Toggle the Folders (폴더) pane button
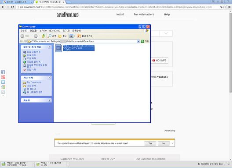Screen dimensions: 233x168 click(x=62, y=36)
